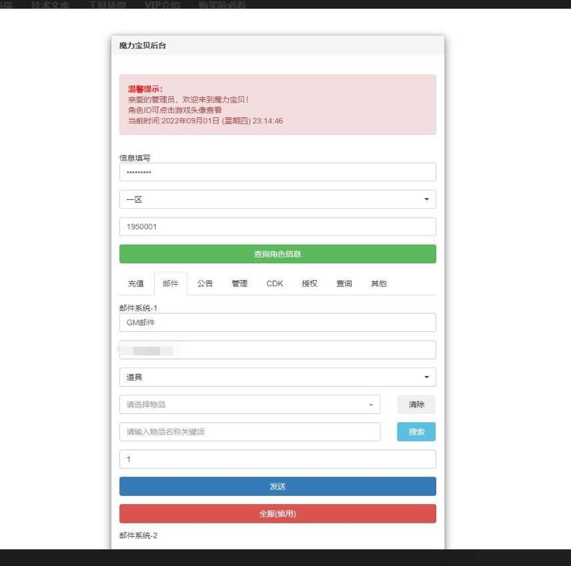Click the 清除 button
The image size is (571, 566).
point(416,405)
